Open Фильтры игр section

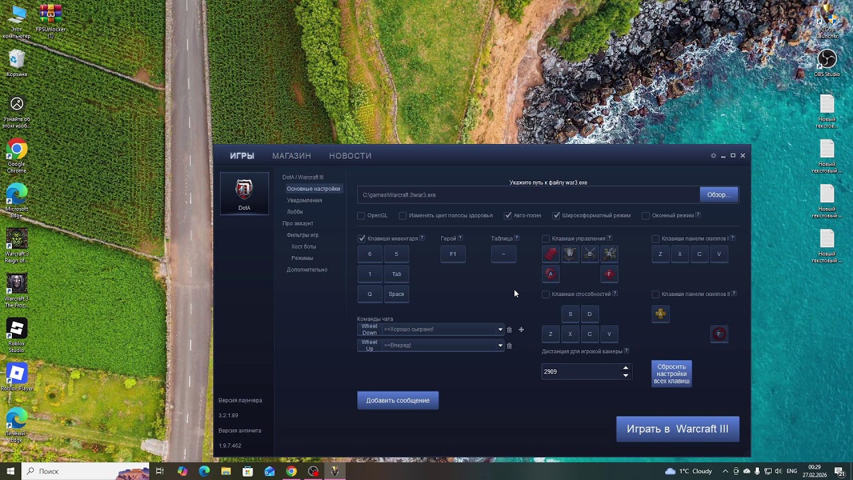303,235
